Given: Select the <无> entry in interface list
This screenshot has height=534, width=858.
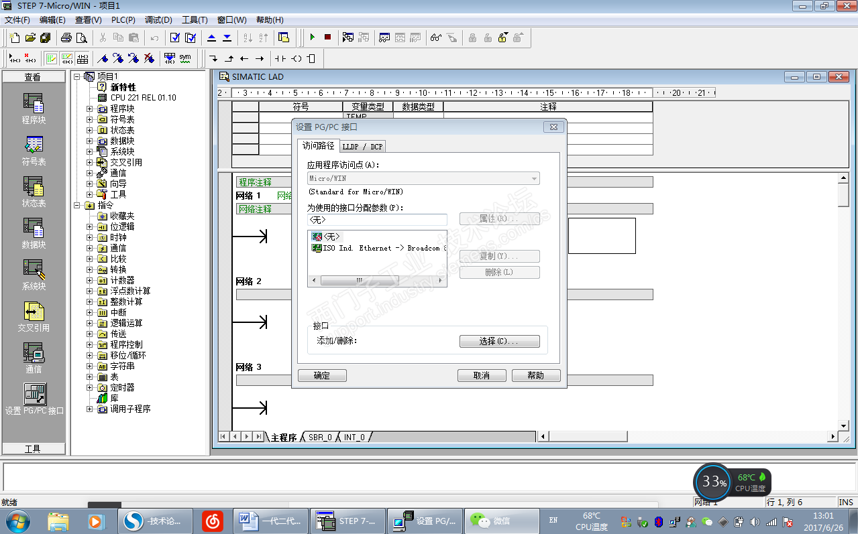Looking at the screenshot, I should pyautogui.click(x=326, y=237).
